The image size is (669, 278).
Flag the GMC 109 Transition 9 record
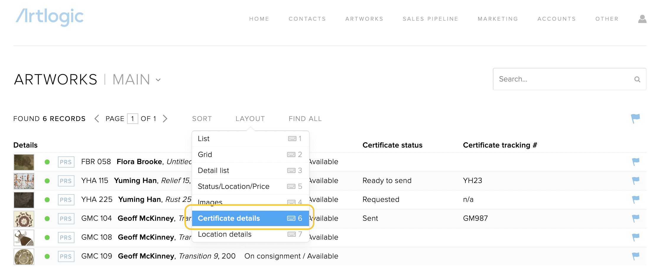pyautogui.click(x=635, y=256)
